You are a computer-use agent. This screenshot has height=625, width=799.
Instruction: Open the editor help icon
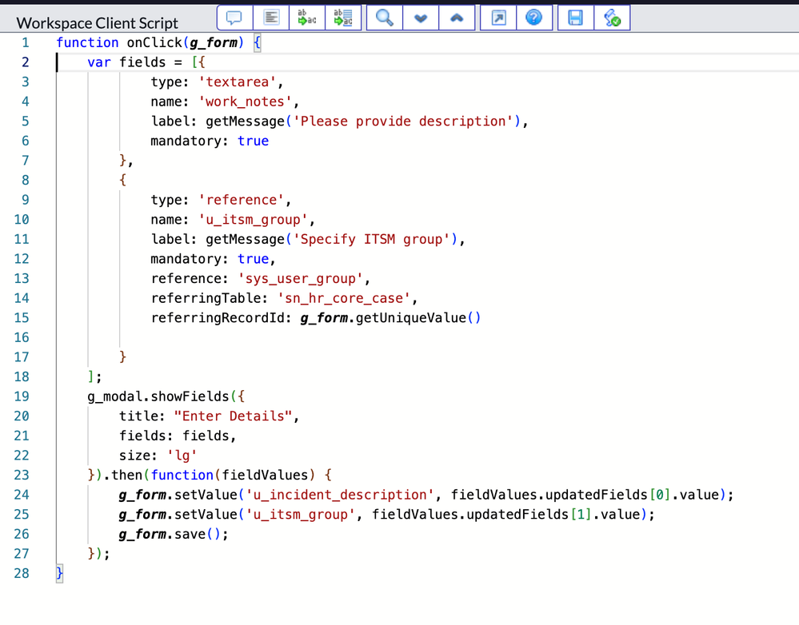(533, 18)
